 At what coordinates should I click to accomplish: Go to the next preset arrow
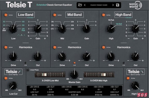click(x=113, y=5)
